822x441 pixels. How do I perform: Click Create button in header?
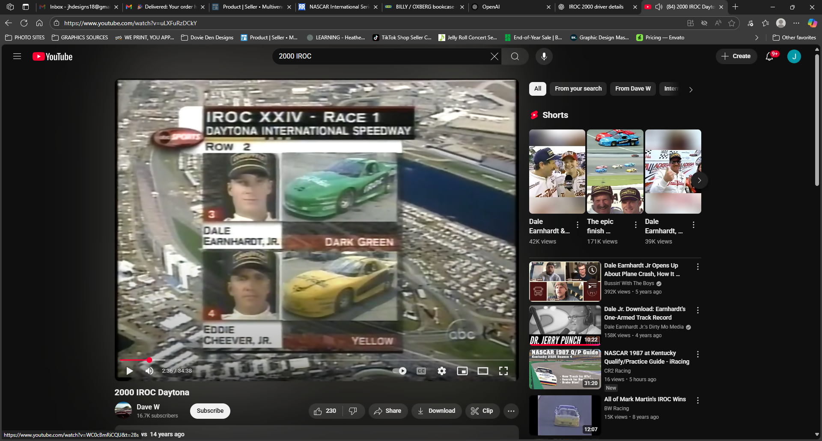point(736,56)
